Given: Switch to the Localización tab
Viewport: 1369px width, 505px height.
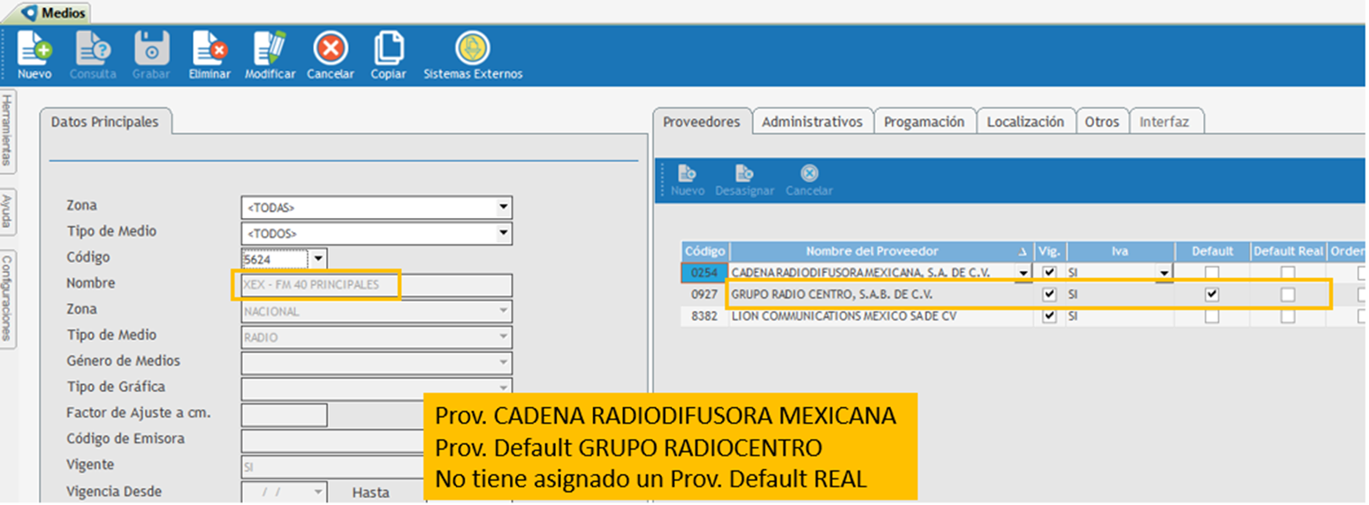Looking at the screenshot, I should pyautogui.click(x=1026, y=122).
